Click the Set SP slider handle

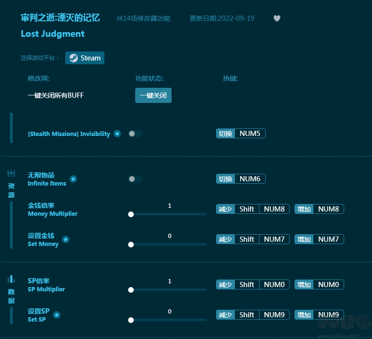[131, 320]
